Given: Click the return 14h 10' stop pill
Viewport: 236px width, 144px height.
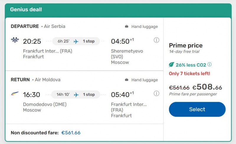Looking at the screenshot, I should point(76,95).
